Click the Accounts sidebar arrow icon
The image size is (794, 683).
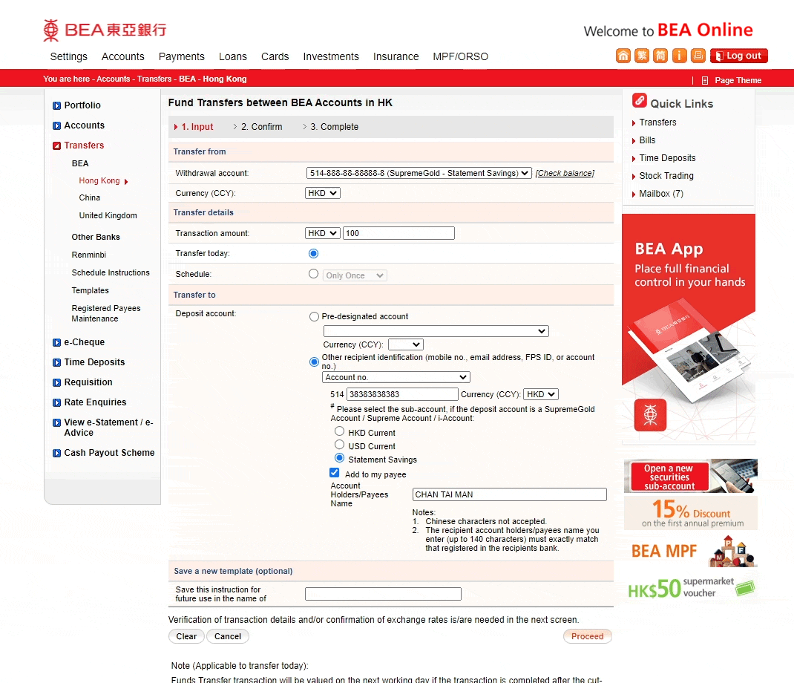[56, 125]
